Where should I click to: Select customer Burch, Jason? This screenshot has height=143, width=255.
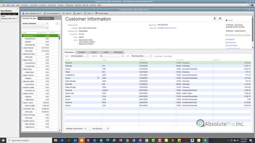40,102
